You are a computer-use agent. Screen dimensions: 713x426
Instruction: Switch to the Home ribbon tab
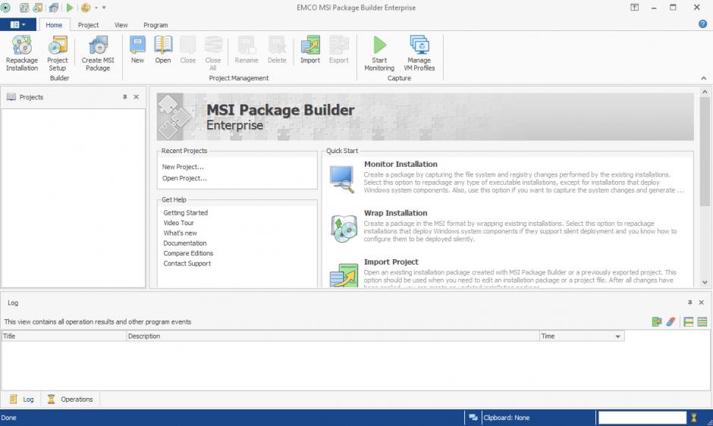pos(54,25)
